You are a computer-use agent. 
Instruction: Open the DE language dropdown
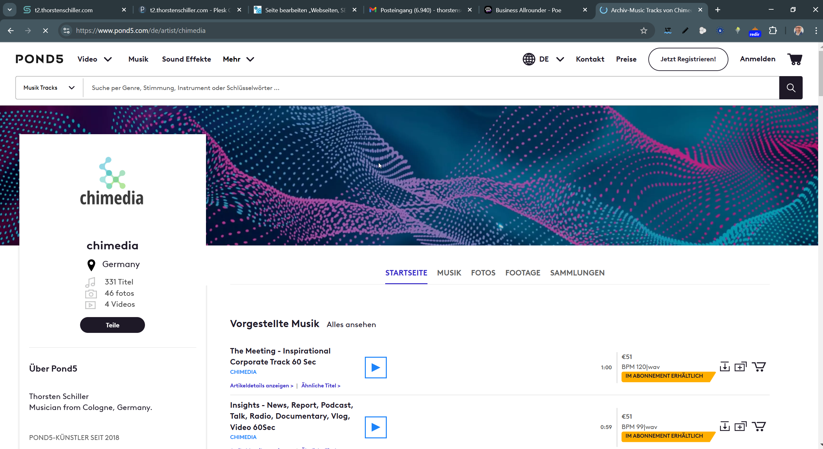pyautogui.click(x=551, y=59)
